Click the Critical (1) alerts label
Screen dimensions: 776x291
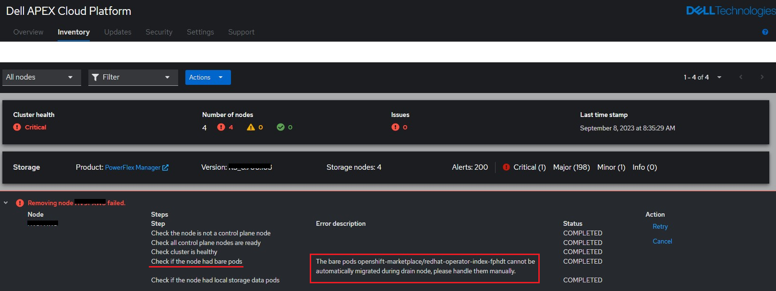click(530, 167)
